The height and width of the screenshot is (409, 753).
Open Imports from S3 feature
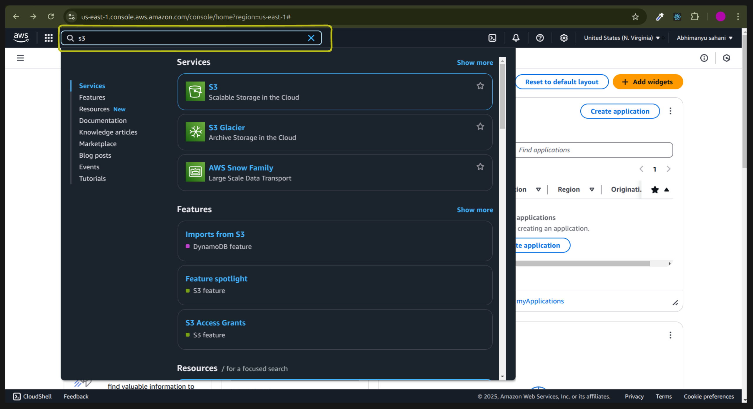(x=215, y=234)
